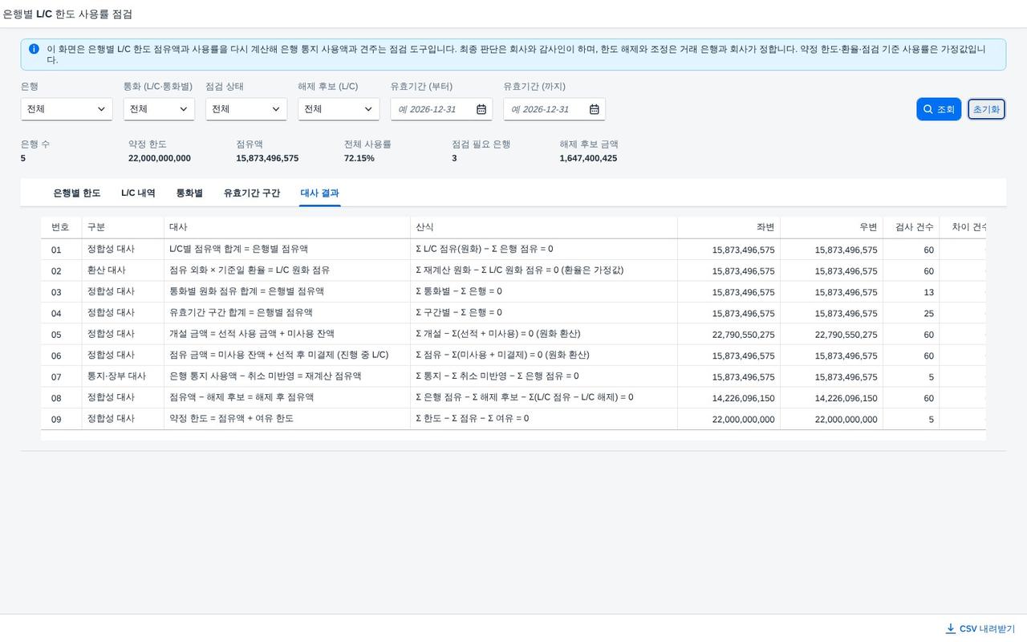Open the 점검 상태 dropdown

tap(246, 109)
